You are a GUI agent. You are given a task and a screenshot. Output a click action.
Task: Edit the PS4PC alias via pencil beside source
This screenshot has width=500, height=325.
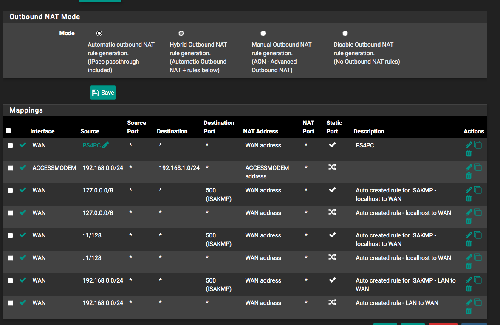105,145
